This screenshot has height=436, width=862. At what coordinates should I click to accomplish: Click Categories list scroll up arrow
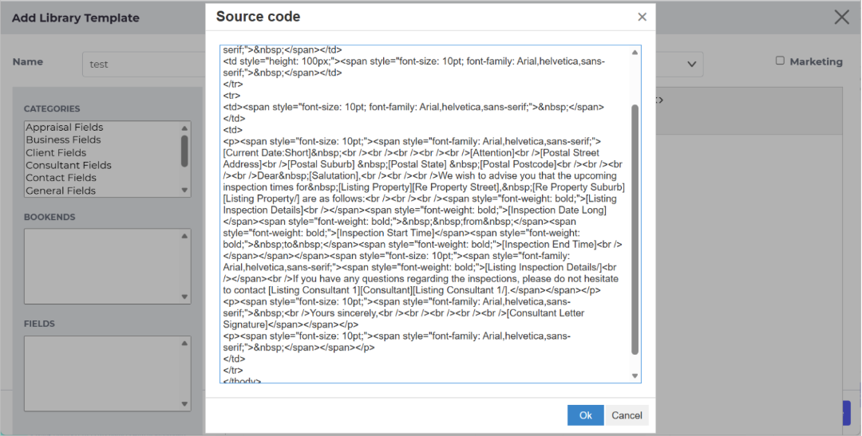click(x=184, y=128)
